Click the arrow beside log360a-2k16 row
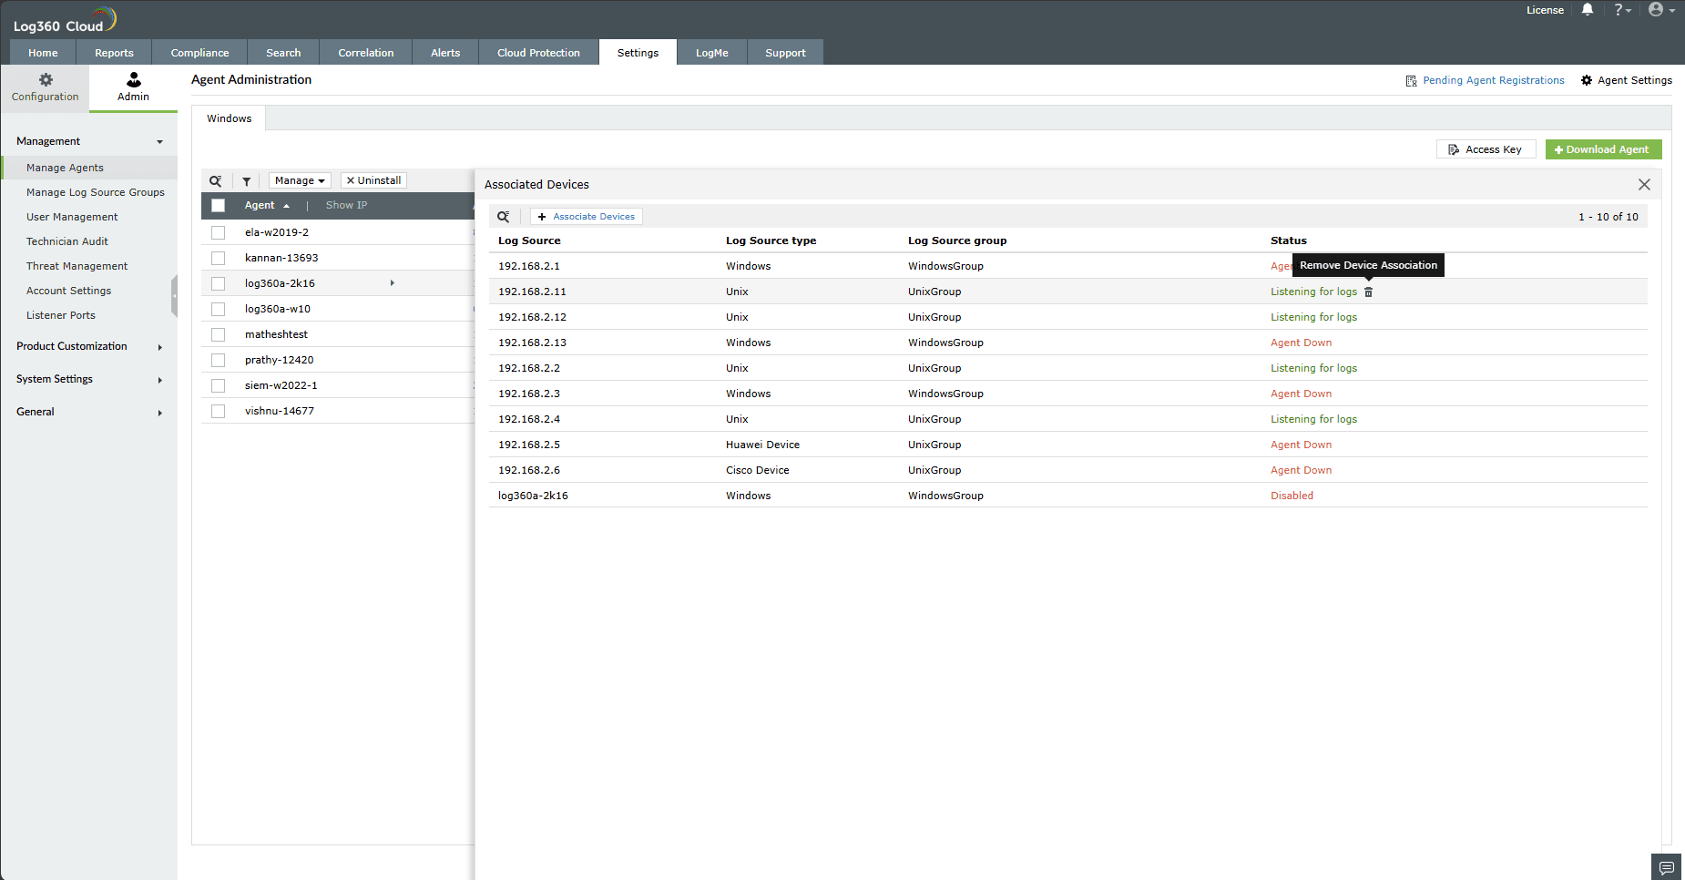 tap(393, 283)
